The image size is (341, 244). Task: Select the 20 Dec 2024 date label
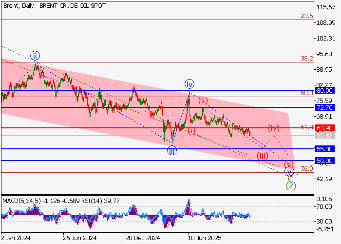click(x=143, y=238)
